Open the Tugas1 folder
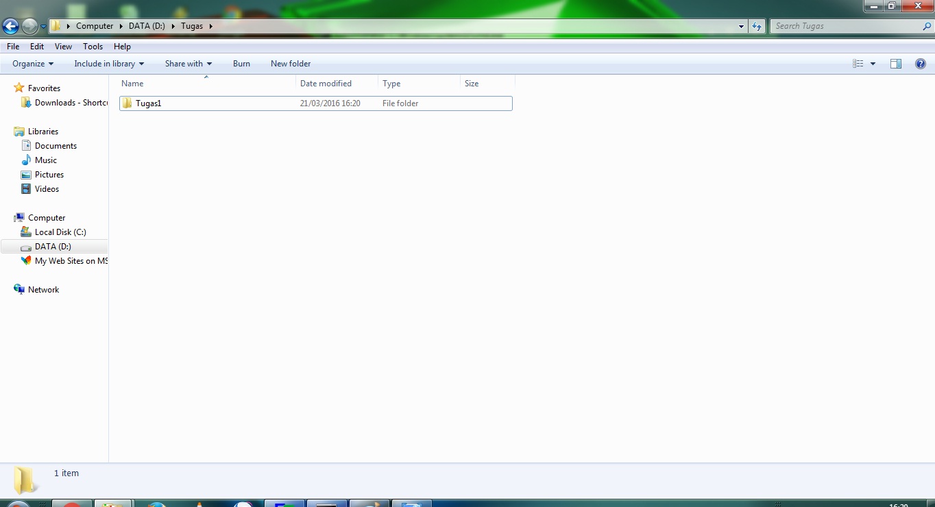Screen dimensions: 935x507 coord(148,103)
